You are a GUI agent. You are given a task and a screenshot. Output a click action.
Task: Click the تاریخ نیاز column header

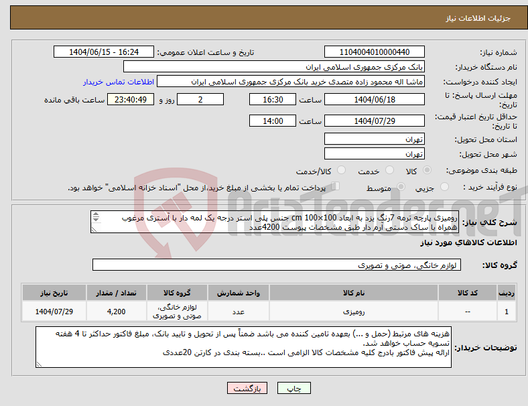click(54, 293)
